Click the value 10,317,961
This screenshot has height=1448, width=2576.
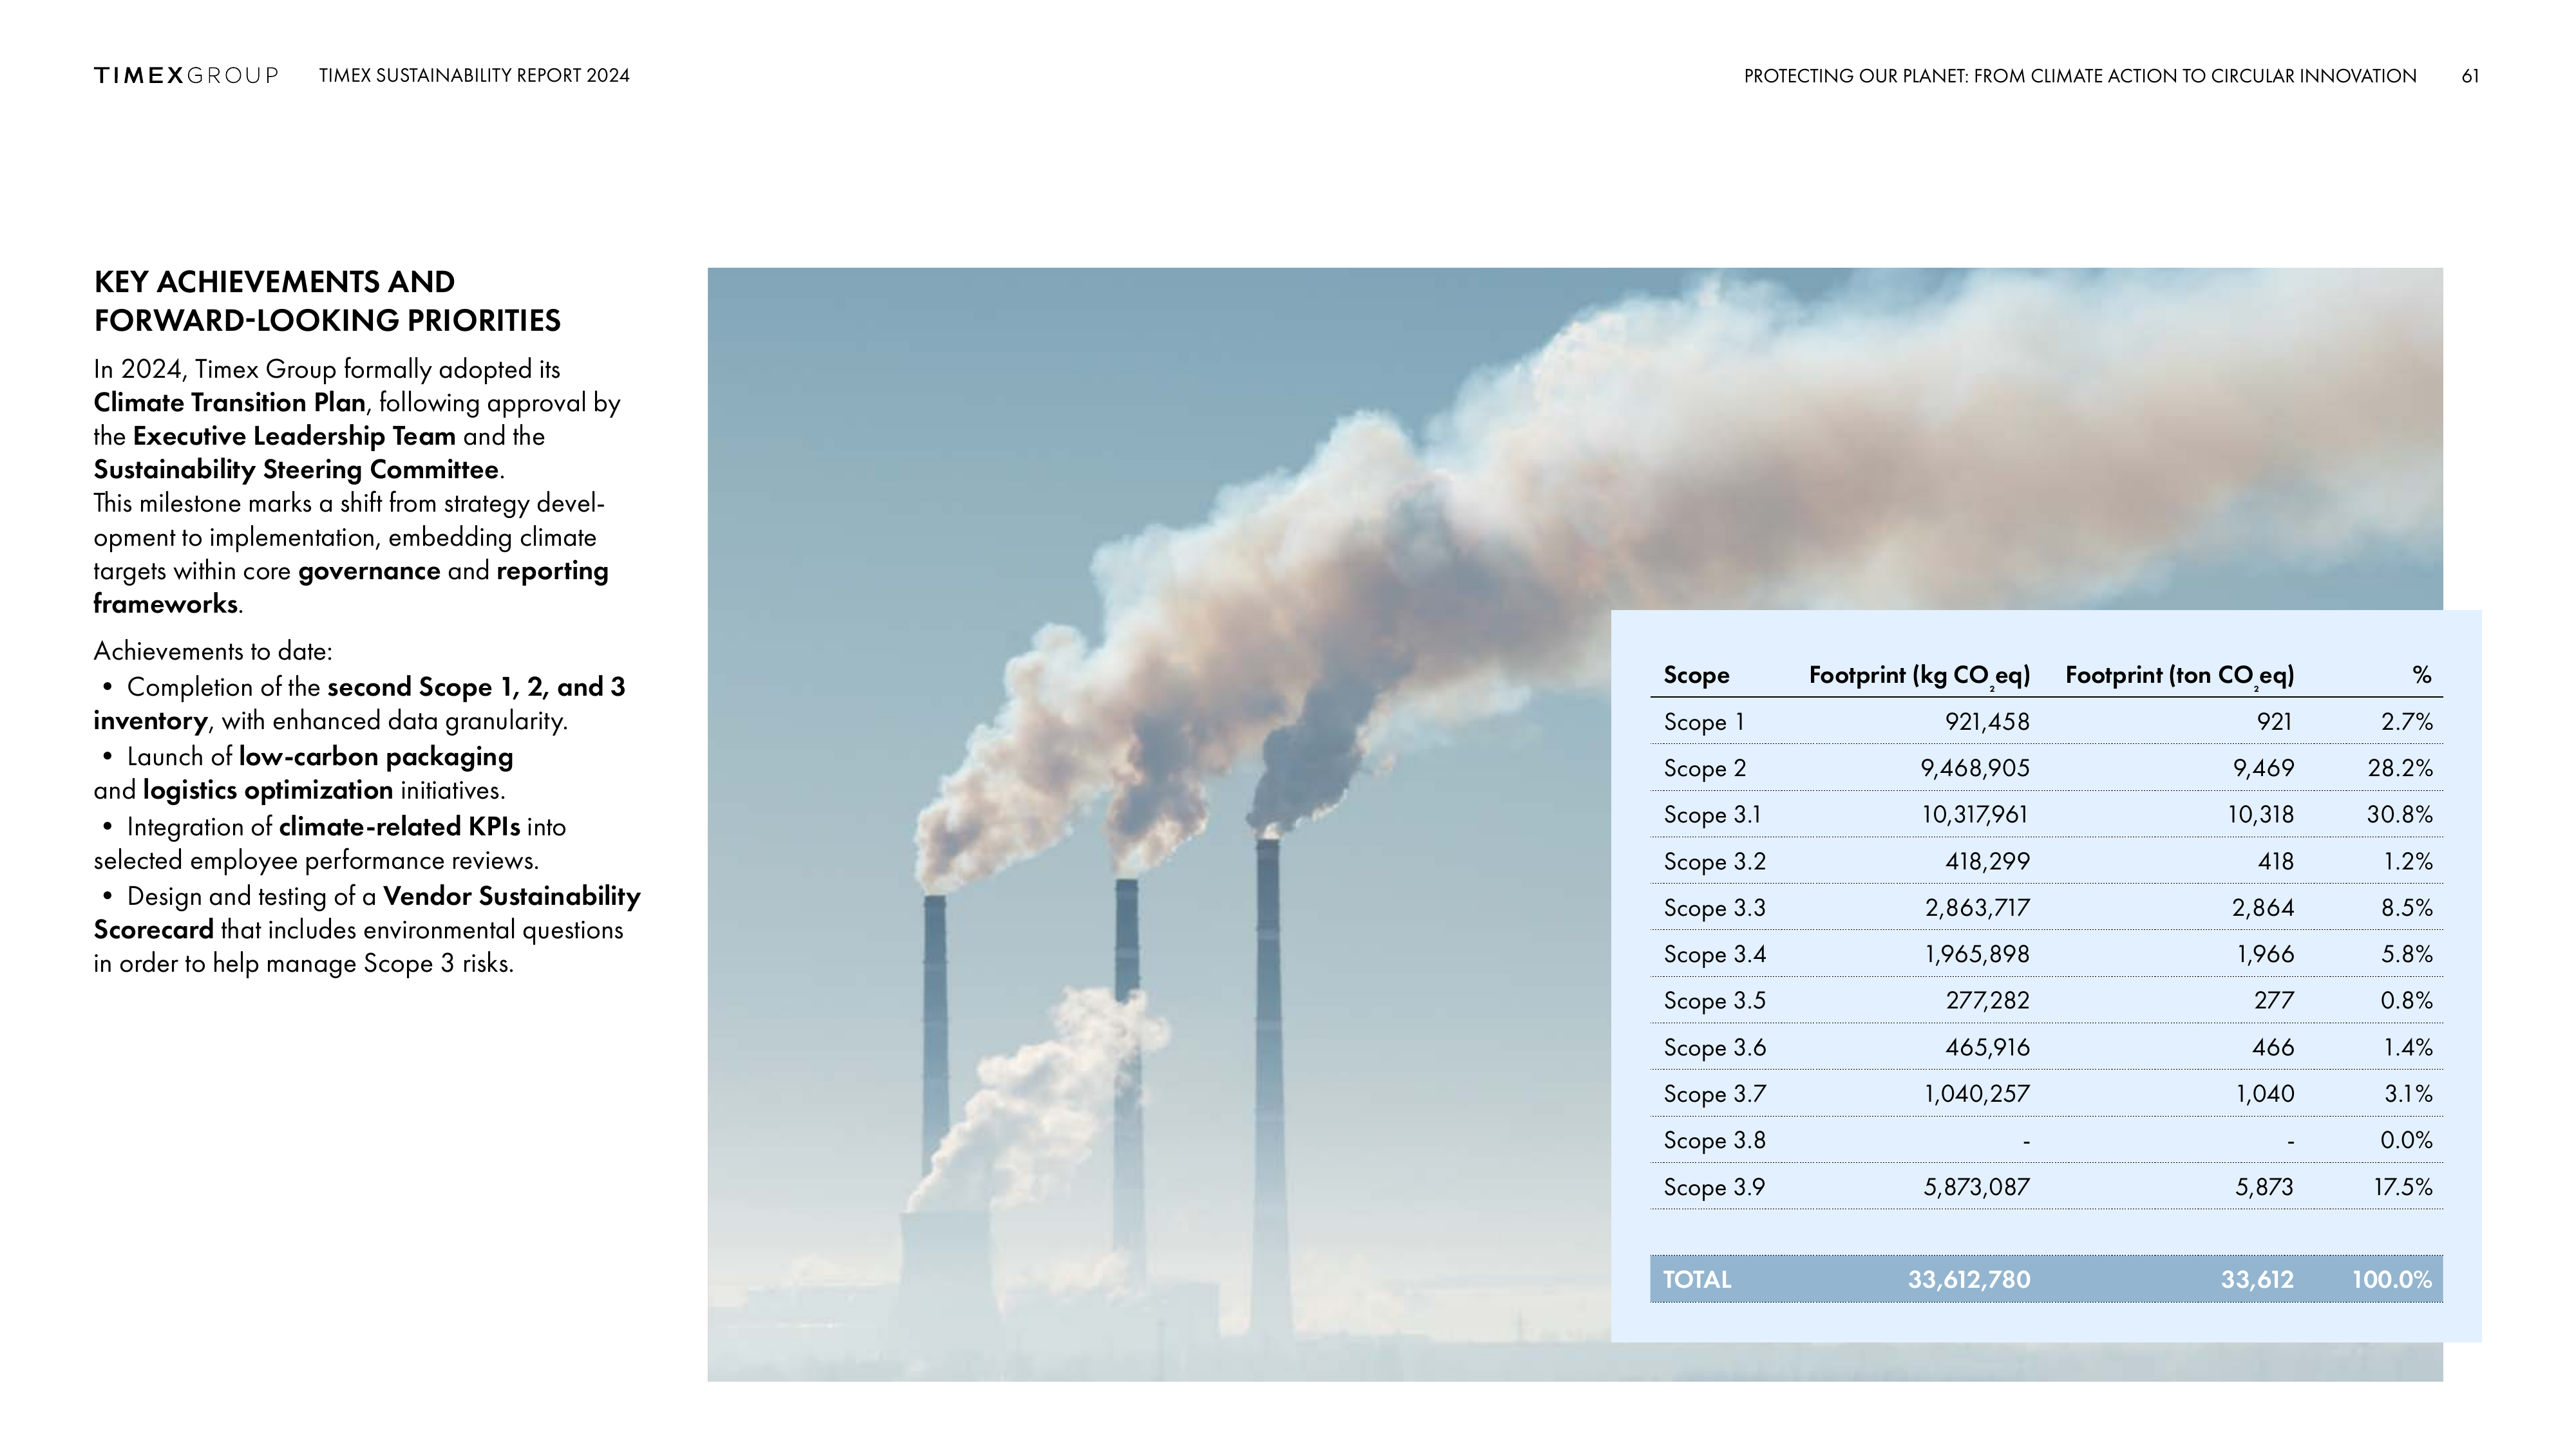(x=1975, y=815)
